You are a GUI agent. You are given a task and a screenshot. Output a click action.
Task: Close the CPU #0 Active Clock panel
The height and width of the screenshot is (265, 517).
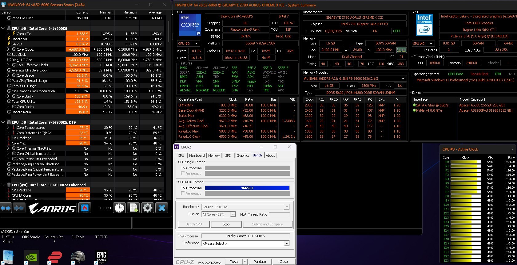click(x=512, y=150)
